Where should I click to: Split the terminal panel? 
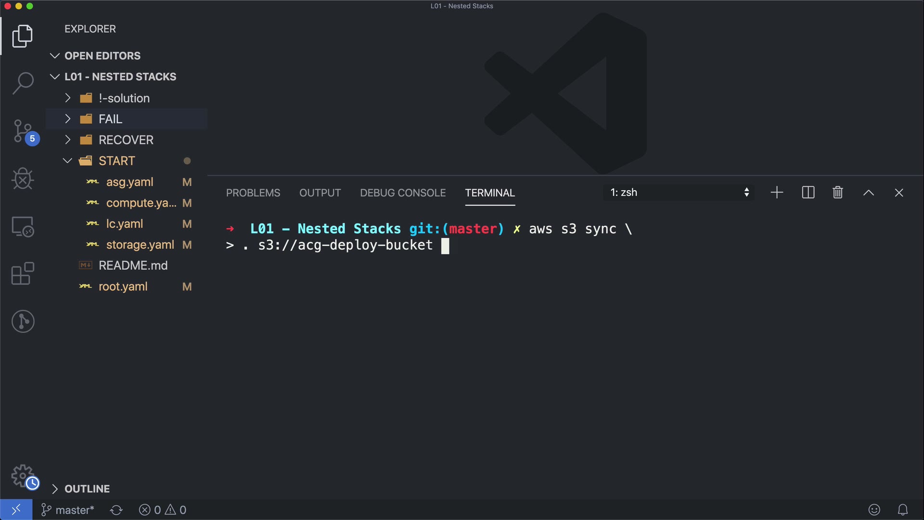point(808,193)
